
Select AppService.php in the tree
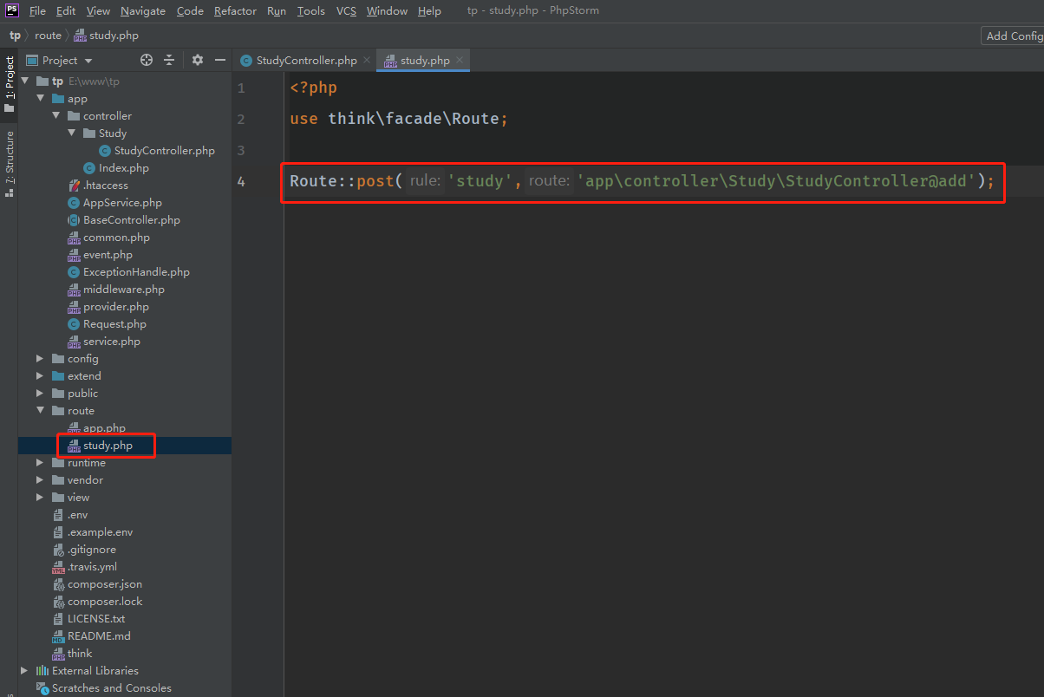[114, 202]
